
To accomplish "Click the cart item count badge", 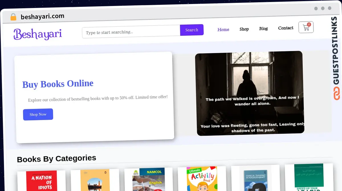I will 309,25.
